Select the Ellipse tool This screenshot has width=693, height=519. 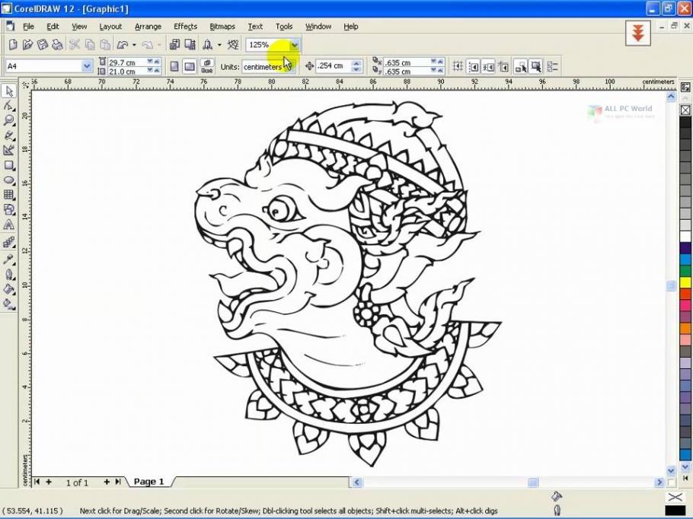point(9,180)
